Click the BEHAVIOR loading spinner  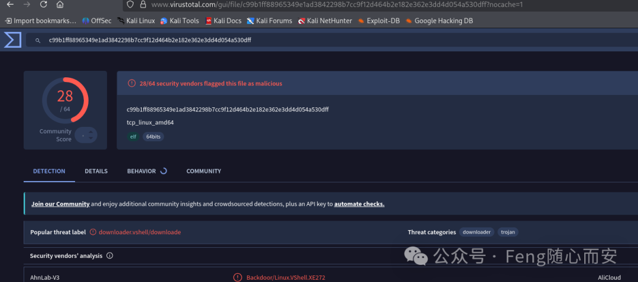pyautogui.click(x=164, y=171)
